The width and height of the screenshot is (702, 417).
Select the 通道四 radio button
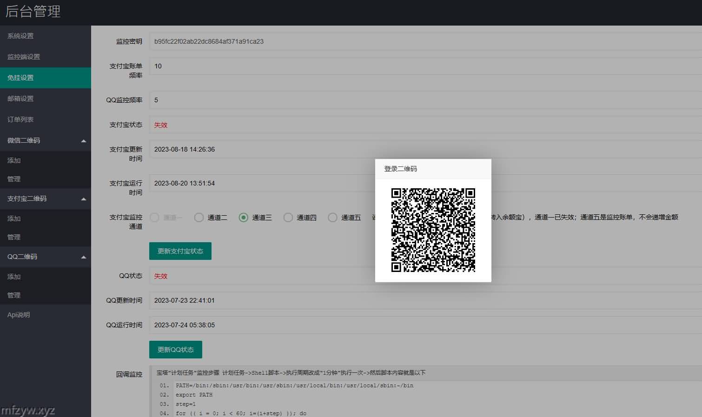coord(288,218)
